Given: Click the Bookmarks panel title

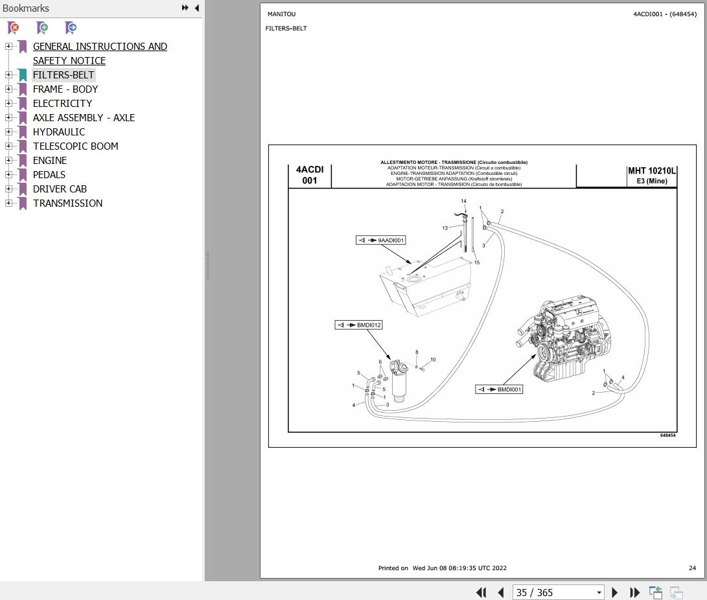Looking at the screenshot, I should (x=26, y=8).
